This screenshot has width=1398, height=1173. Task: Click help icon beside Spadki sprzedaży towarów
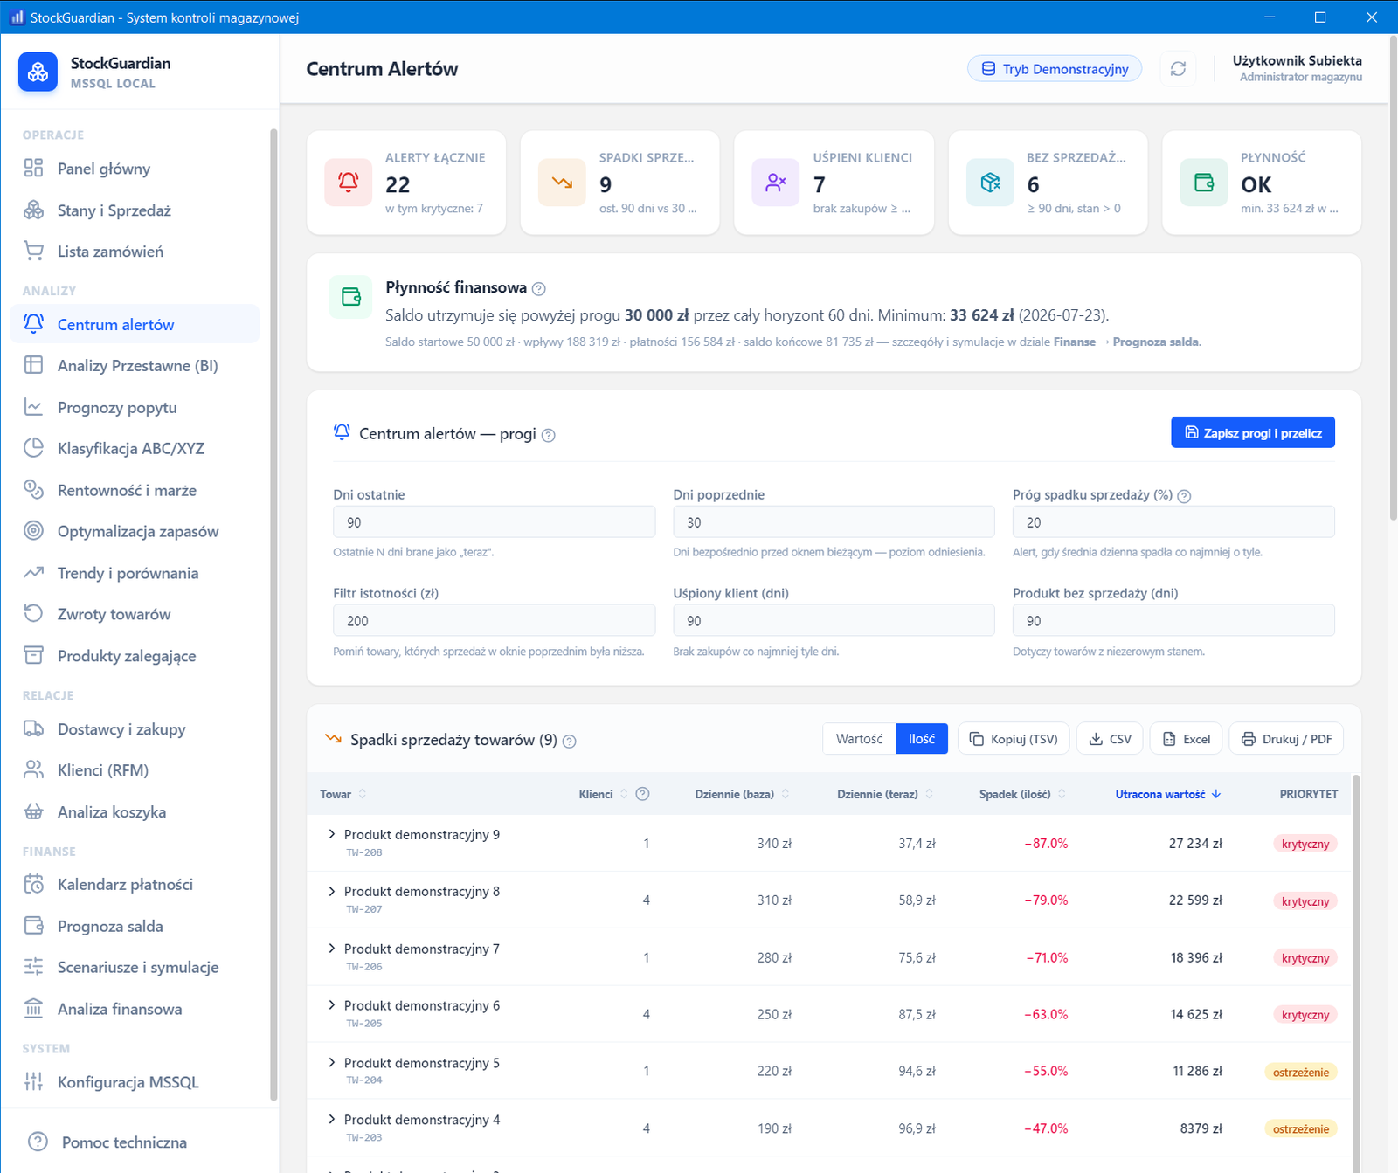pos(570,742)
